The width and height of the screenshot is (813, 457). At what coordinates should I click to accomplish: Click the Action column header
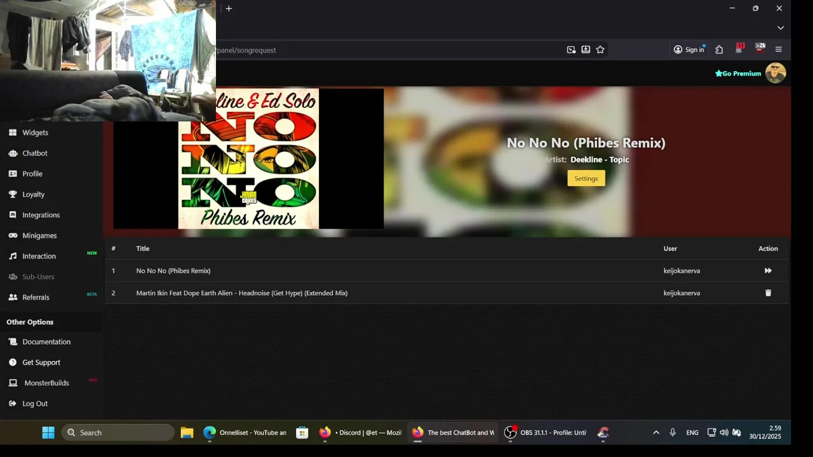pos(768,249)
